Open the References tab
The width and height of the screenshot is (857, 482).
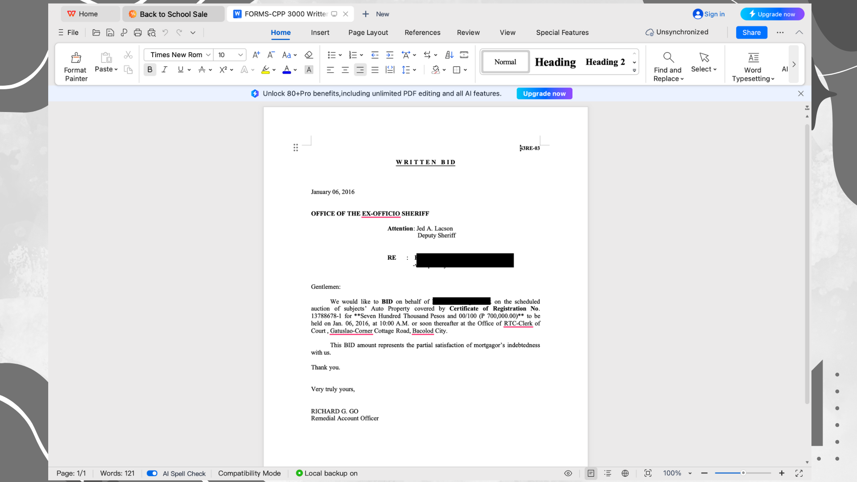(422, 33)
